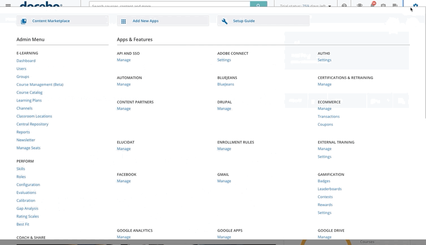The image size is (426, 245).
Task: Open Gap Analysis
Action: click(x=28, y=208)
